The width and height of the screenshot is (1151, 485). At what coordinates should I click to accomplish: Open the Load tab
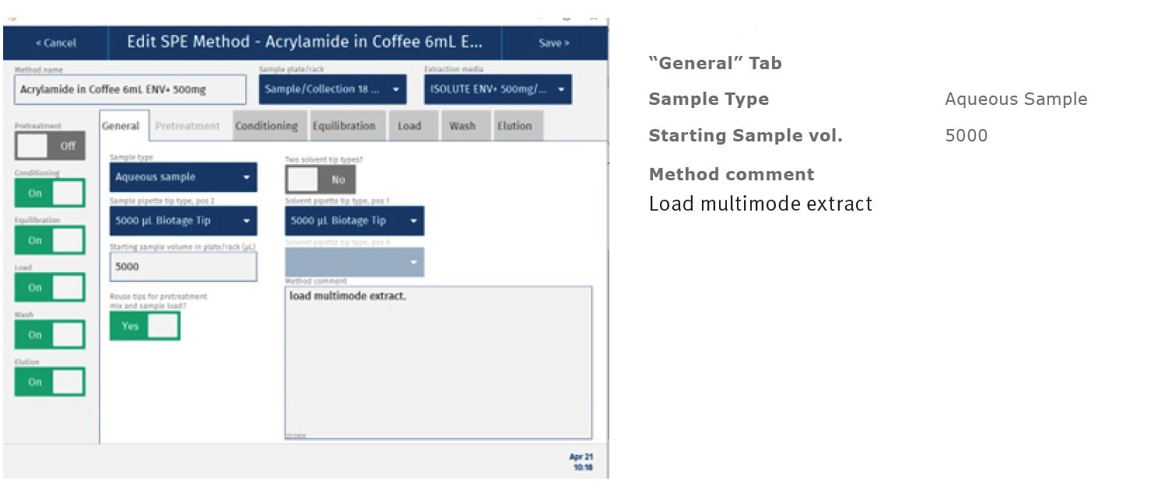pyautogui.click(x=409, y=126)
